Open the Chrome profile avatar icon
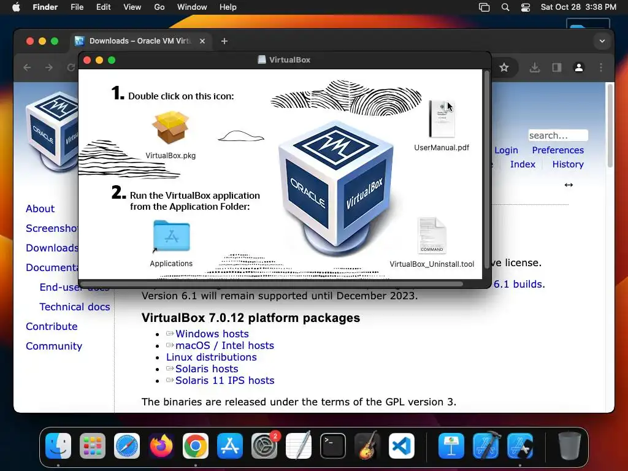Image resolution: width=628 pixels, height=471 pixels. tap(579, 67)
